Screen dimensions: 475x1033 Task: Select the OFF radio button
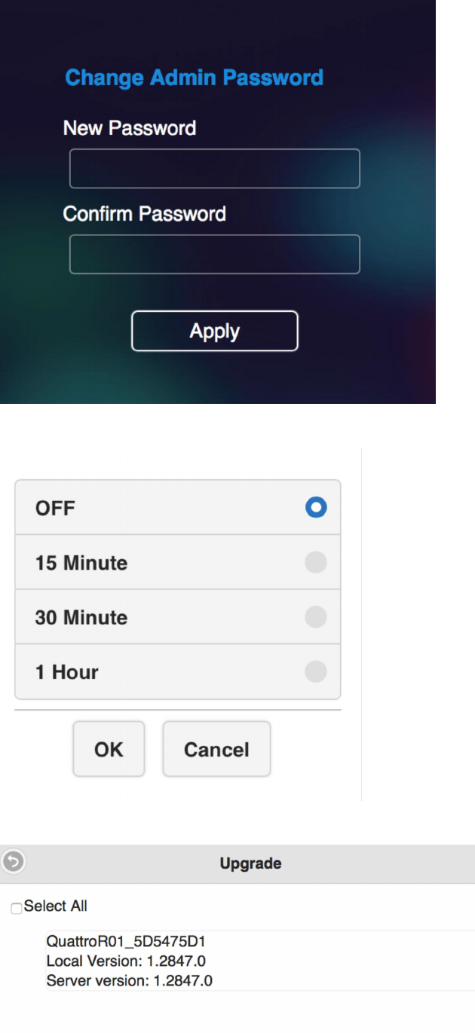(317, 508)
